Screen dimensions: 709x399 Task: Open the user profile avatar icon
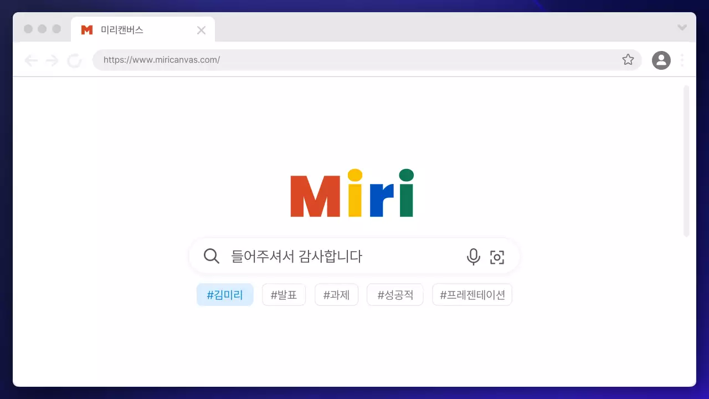[x=661, y=60]
